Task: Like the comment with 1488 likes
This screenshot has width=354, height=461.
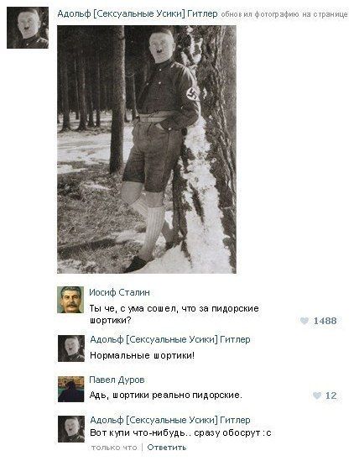Action: [x=304, y=321]
